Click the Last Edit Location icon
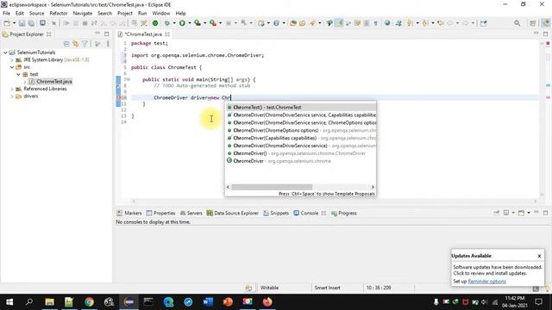The width and height of the screenshot is (552, 310). (441, 23)
